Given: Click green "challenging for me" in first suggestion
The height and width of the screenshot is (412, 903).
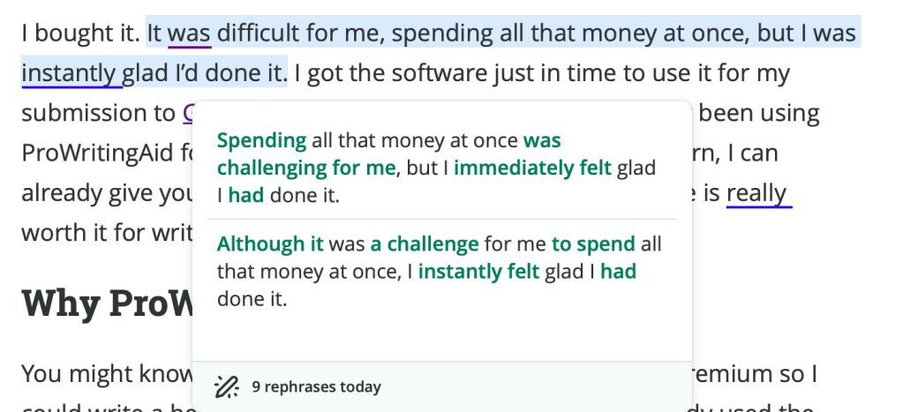Looking at the screenshot, I should click(x=306, y=168).
